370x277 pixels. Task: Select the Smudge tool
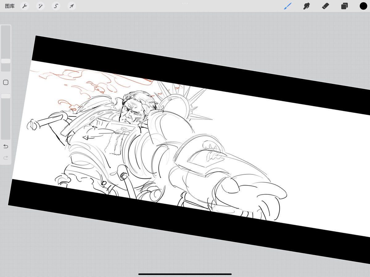306,6
